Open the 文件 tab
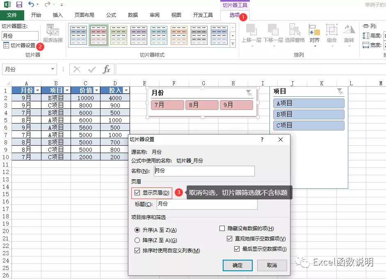 coord(12,15)
